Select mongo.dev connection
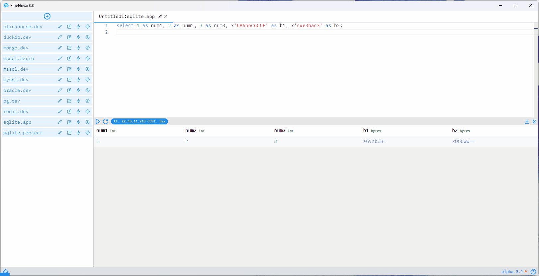 pyautogui.click(x=16, y=48)
